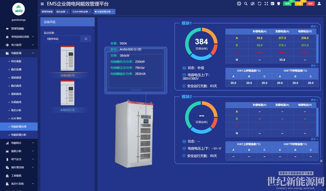Click N-row load current value 55.8
The width and height of the screenshot is (326, 191).
click(x=282, y=60)
